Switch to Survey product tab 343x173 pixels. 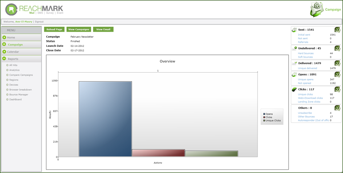pos(49,13)
